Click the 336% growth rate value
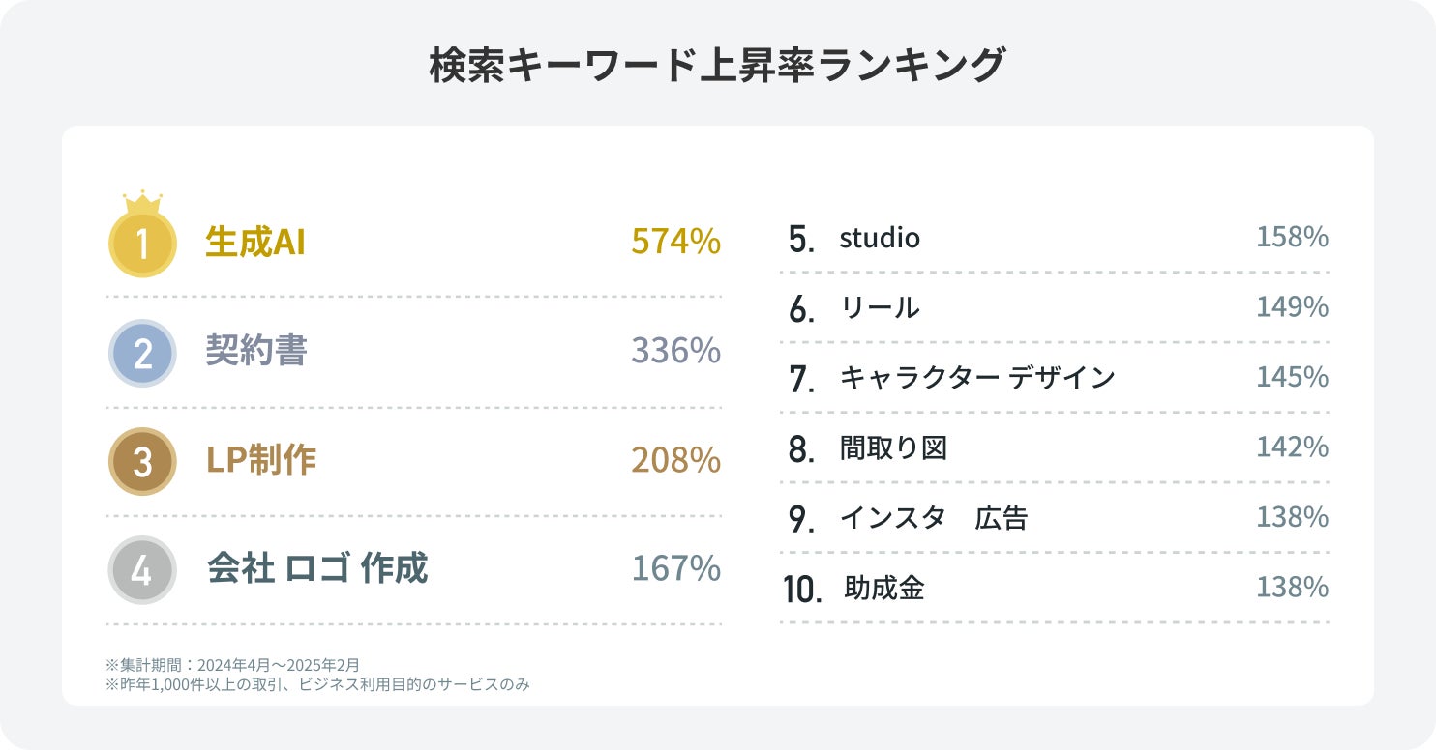Screen dimensions: 1436x750 pos(675,351)
